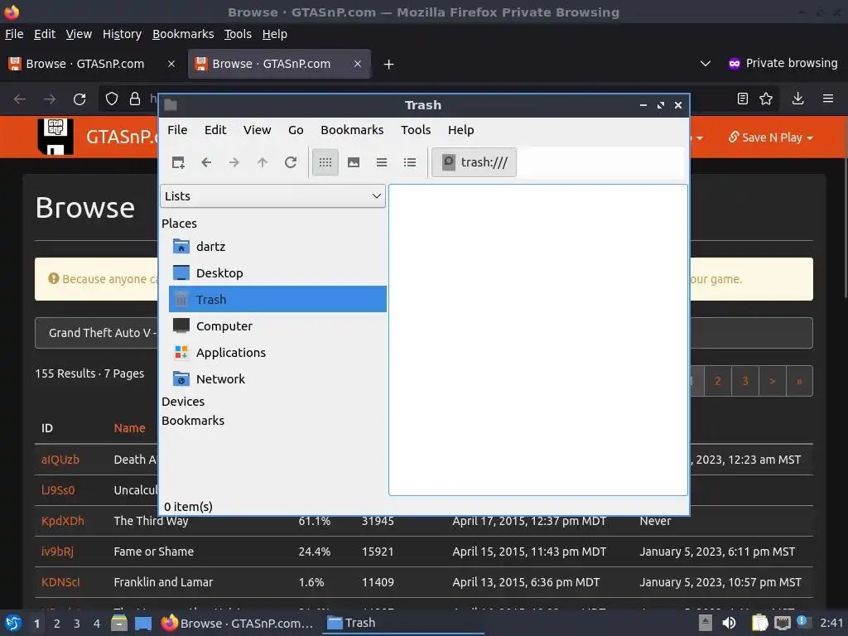Open the Lists side pane dropdown

point(272,195)
